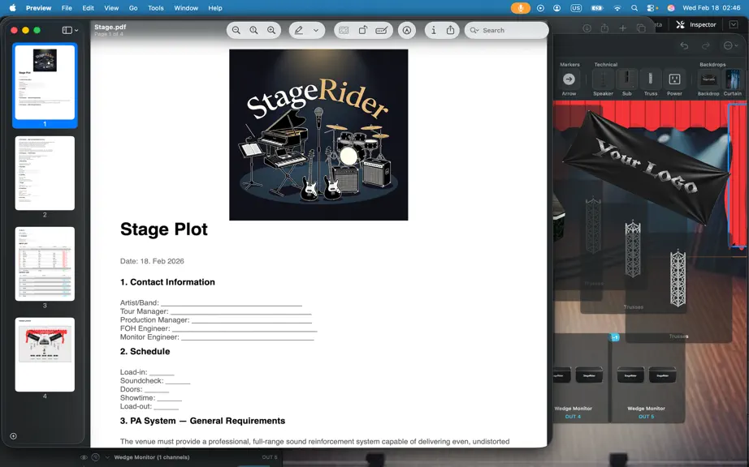Add an Arrow marker element

569,83
